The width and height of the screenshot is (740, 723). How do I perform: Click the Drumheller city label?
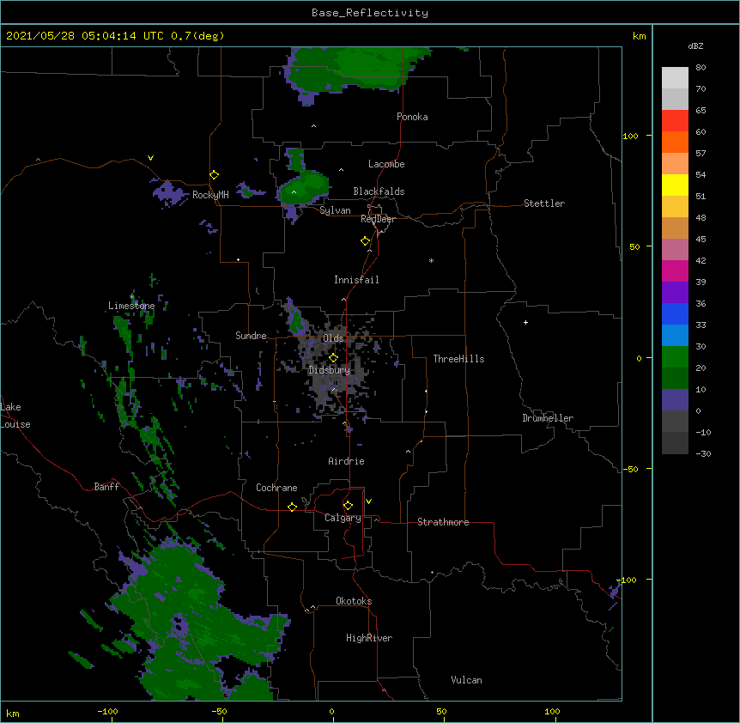point(548,418)
